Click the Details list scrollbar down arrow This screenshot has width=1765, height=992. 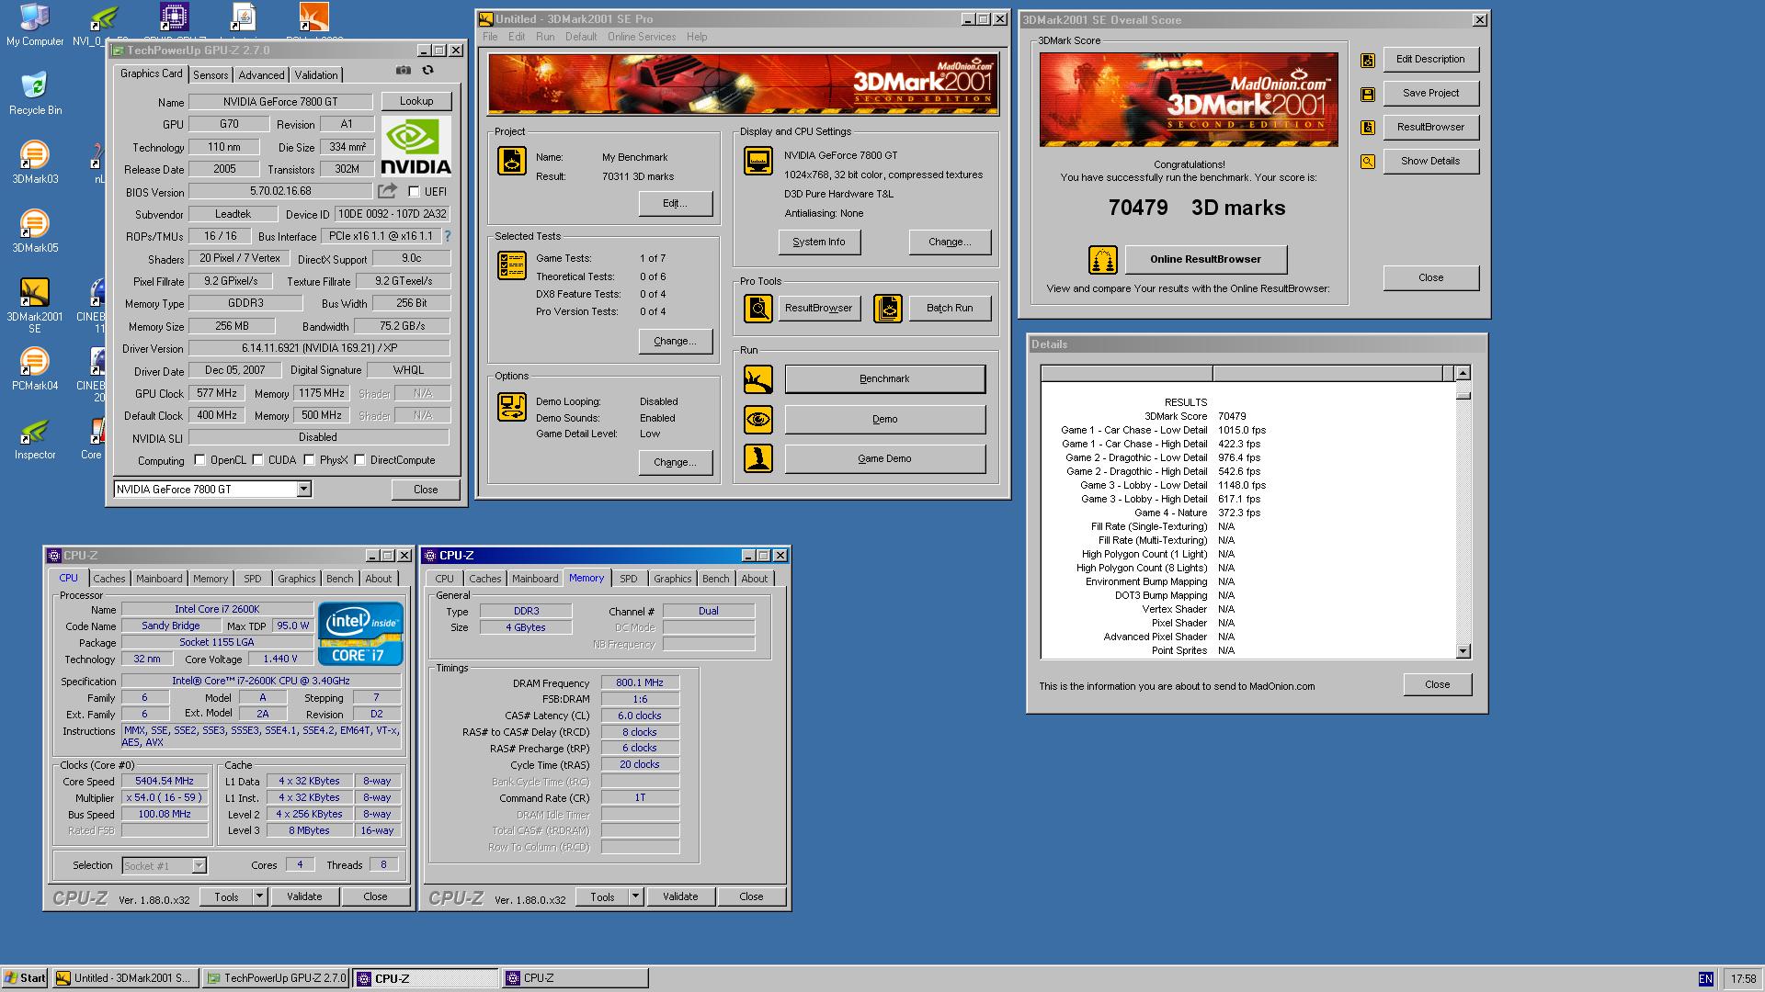[1463, 651]
